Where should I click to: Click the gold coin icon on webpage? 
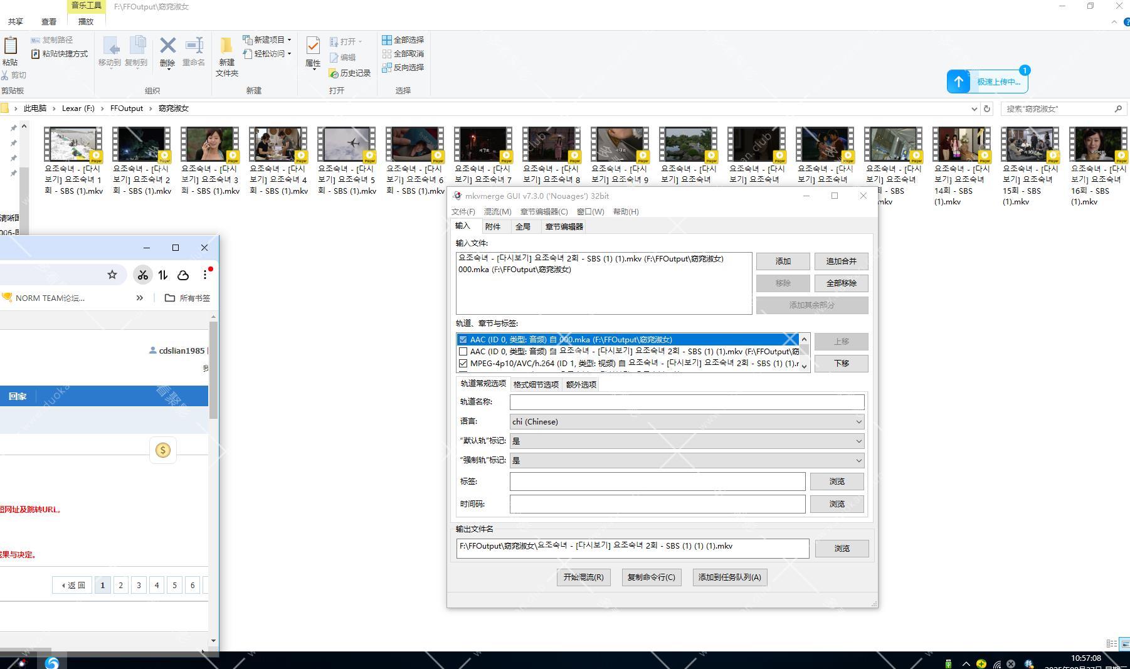(163, 450)
